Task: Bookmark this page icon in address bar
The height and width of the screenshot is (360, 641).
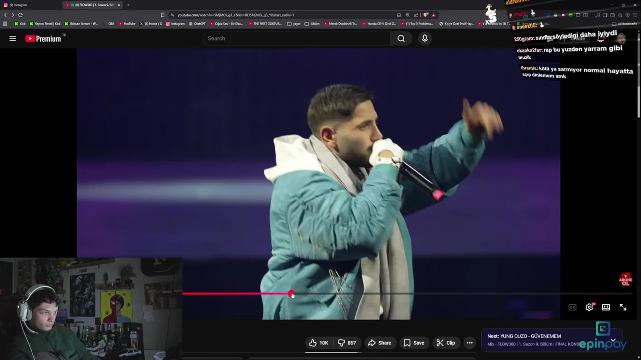Action: tap(162, 15)
